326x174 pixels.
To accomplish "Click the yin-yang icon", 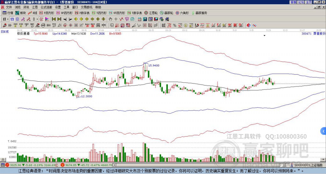I will (249, 25).
